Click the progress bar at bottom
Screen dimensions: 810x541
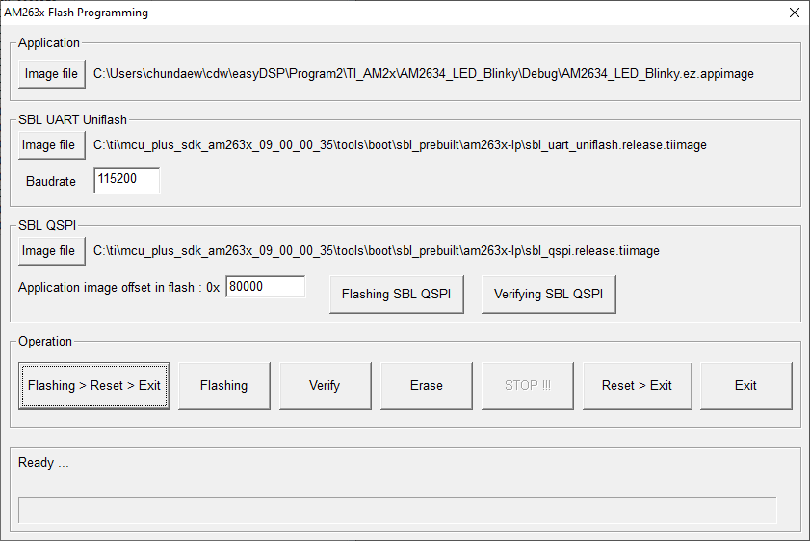397,510
